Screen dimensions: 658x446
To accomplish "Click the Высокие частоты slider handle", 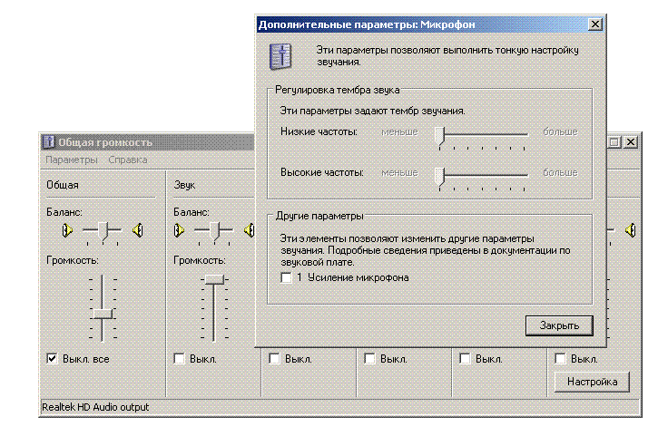I will pos(441,176).
